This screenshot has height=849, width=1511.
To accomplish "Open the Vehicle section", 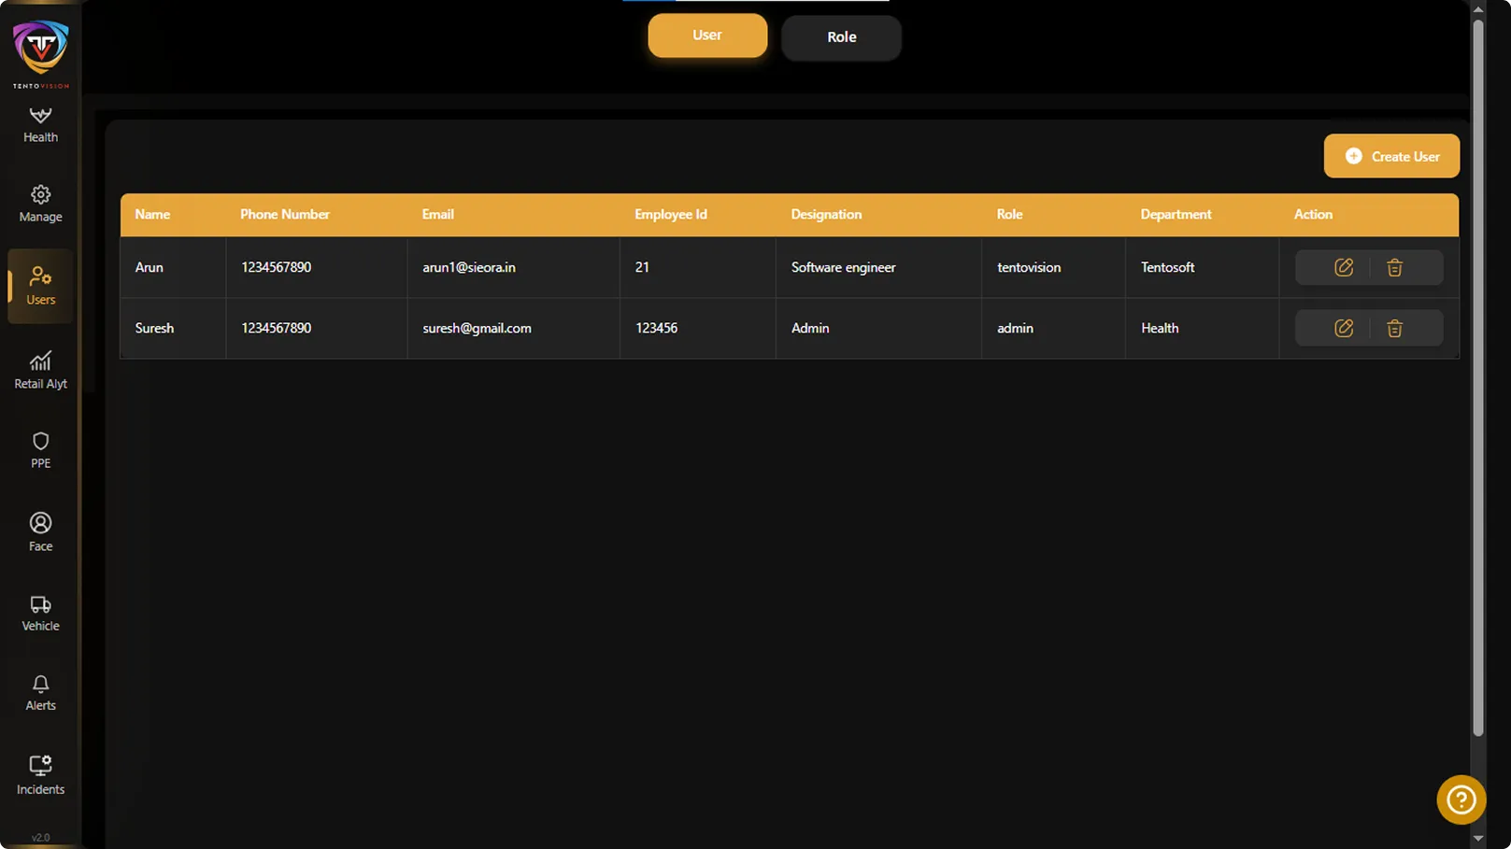I will [x=40, y=613].
